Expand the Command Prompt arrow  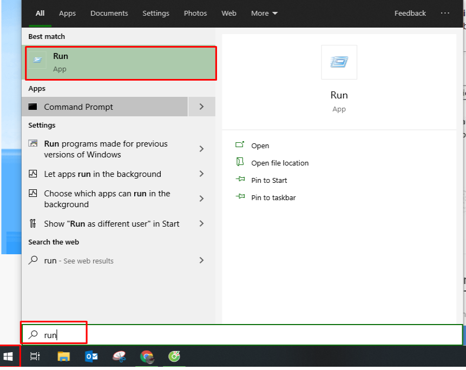201,107
